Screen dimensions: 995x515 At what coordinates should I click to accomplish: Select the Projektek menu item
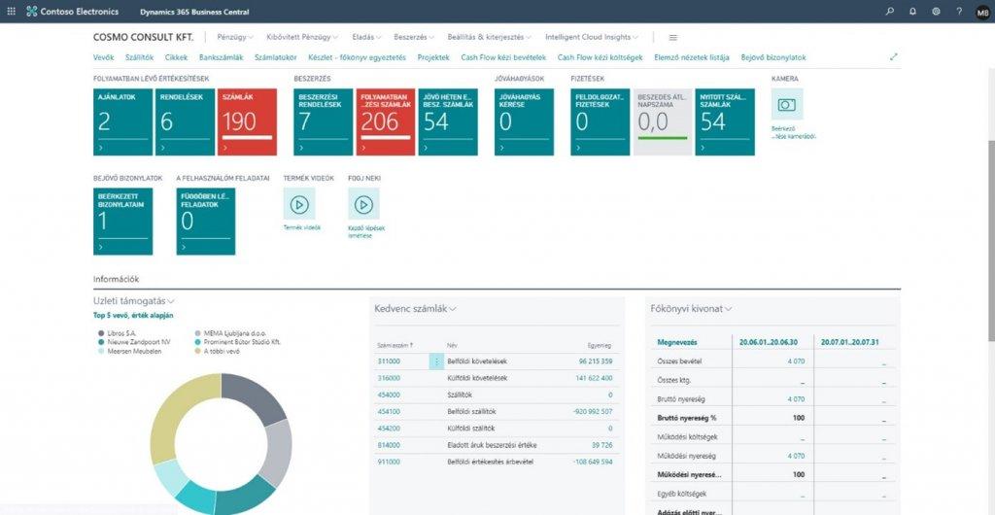(x=433, y=57)
